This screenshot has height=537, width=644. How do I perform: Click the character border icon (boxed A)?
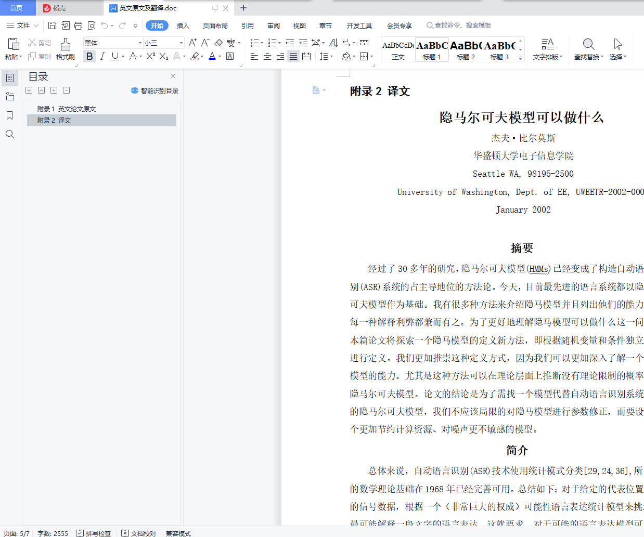pyautogui.click(x=230, y=56)
